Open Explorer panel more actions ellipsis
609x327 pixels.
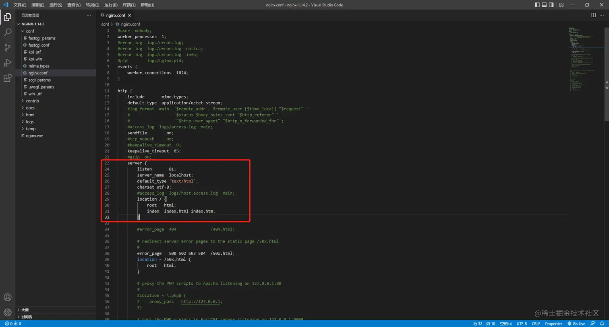click(89, 15)
